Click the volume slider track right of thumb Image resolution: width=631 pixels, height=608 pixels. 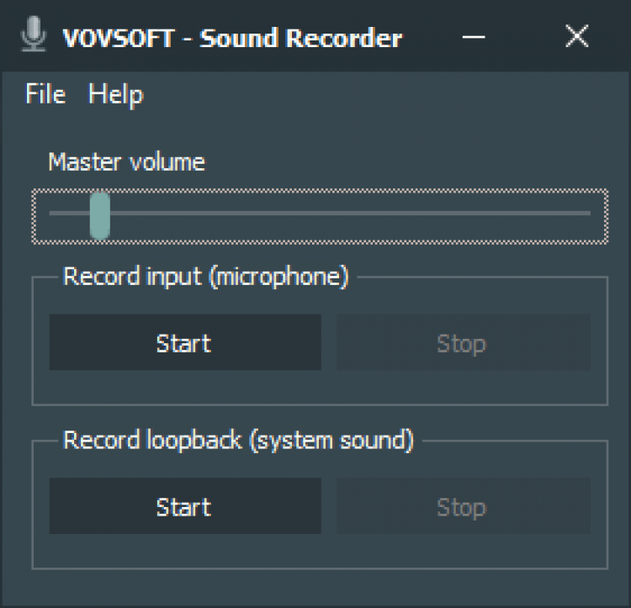point(353,214)
